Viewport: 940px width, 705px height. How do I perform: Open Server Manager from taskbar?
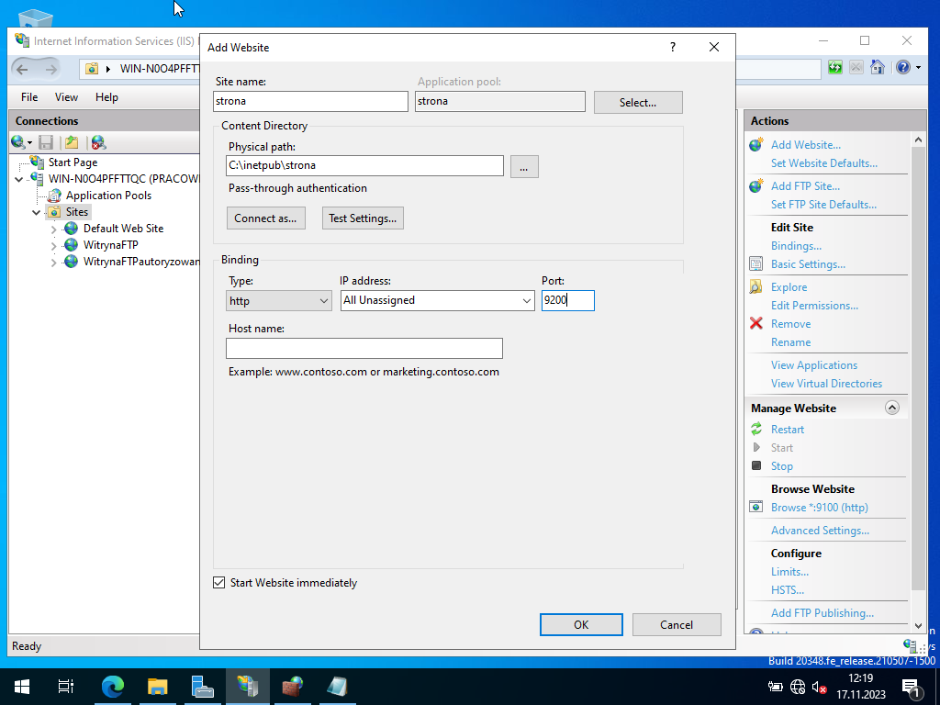[202, 687]
